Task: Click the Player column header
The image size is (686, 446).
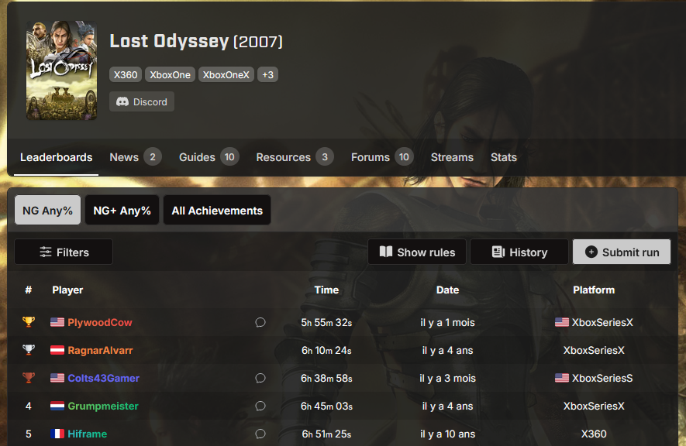Action: (67, 290)
